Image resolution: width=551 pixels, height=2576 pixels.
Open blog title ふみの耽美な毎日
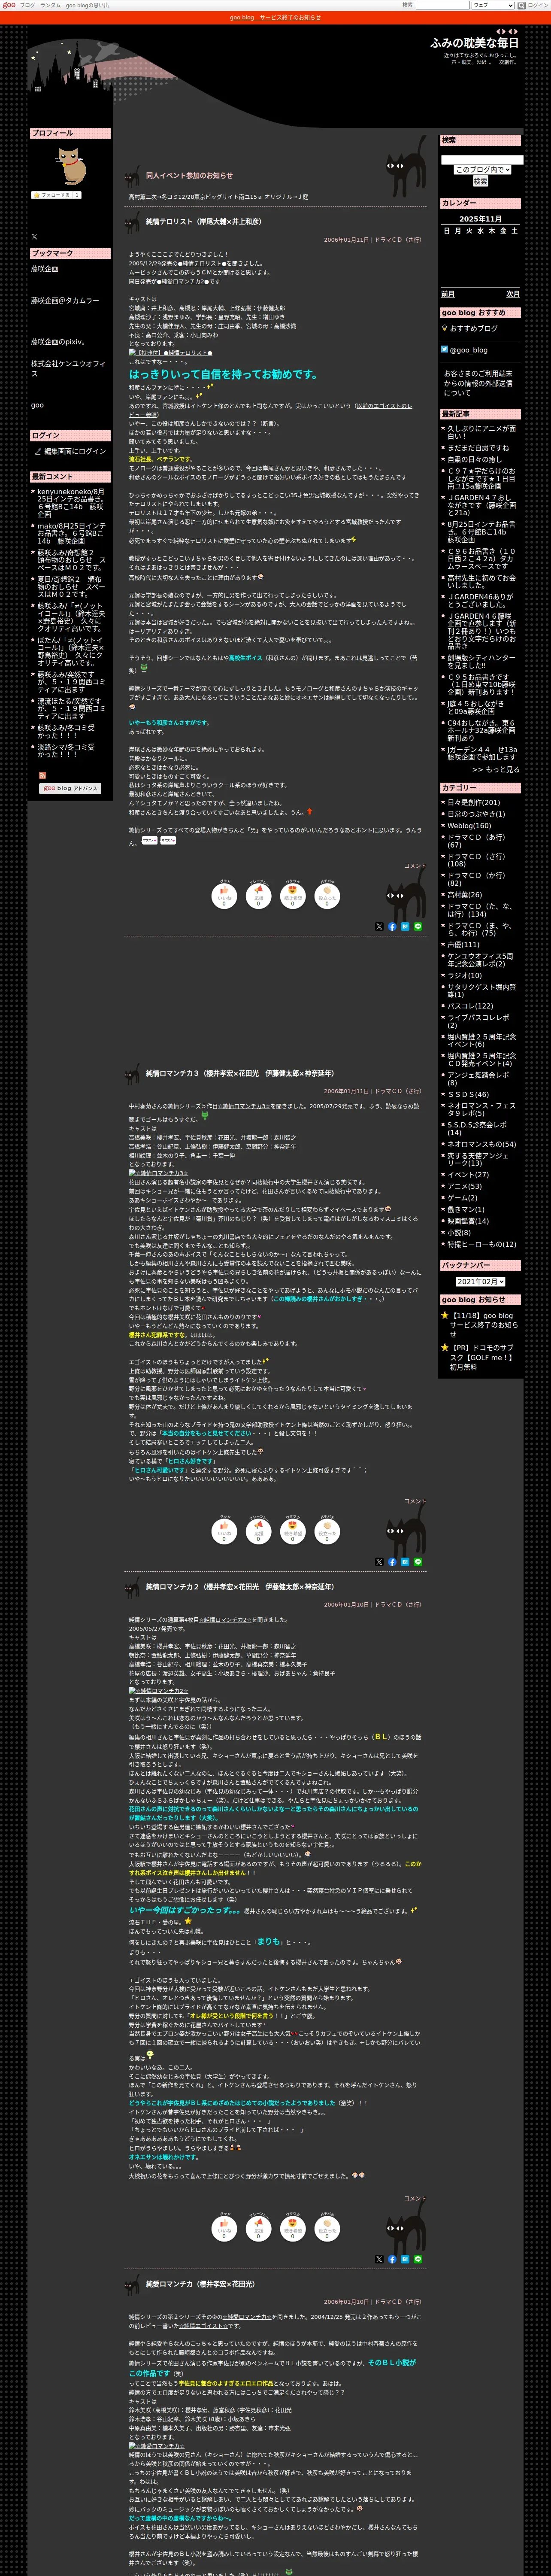tap(474, 43)
